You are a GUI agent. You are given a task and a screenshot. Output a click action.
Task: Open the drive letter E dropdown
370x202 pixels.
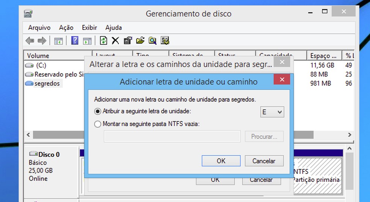[x=272, y=112]
